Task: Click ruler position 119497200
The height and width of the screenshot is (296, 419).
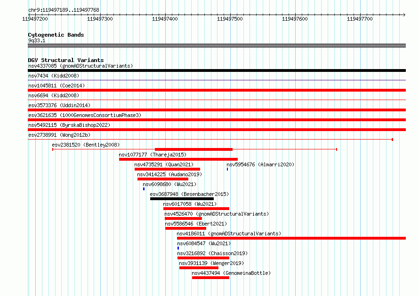Action: pos(35,19)
